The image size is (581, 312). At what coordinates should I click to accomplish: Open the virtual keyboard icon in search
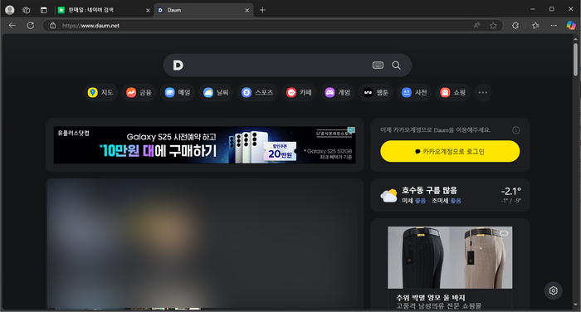click(x=378, y=66)
